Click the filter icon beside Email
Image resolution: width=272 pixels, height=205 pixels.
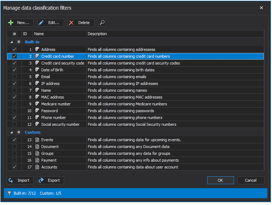[37, 76]
